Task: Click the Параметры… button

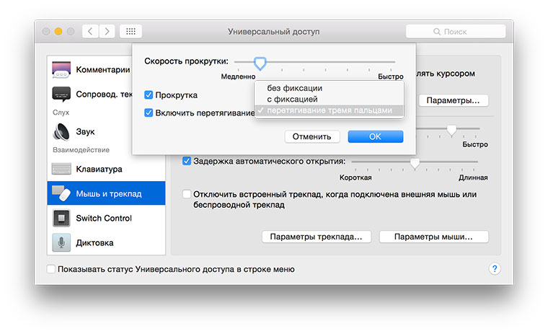Action: [453, 100]
